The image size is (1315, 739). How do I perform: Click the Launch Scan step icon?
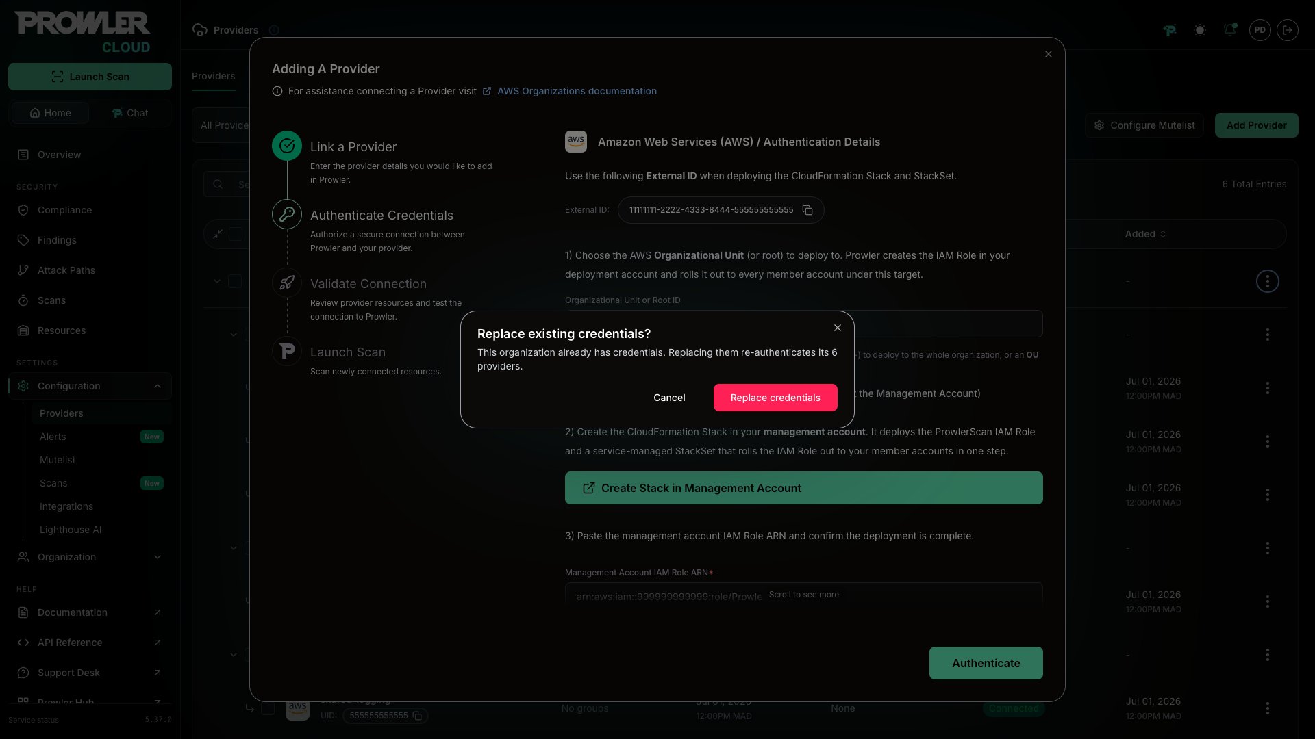287,351
